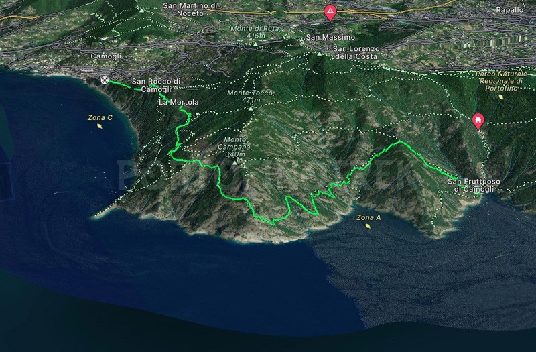Select the Rapallo town label
Screen dimensions: 536x352
(510, 10)
